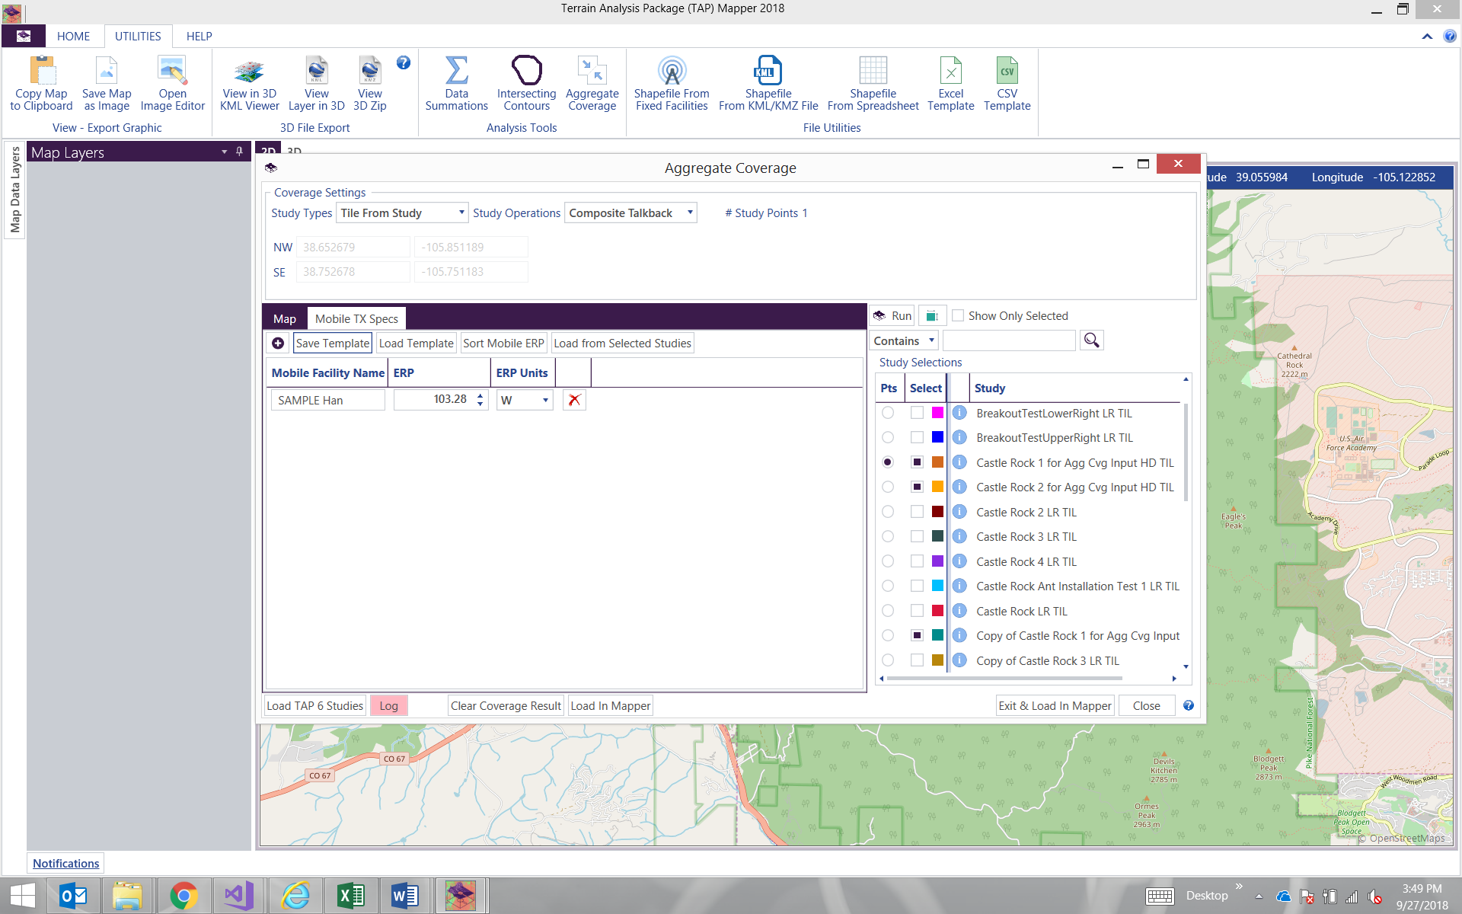Click the magenta BreakoutTestLowerRight color swatch
Viewport: 1462px width, 914px height.
click(937, 413)
